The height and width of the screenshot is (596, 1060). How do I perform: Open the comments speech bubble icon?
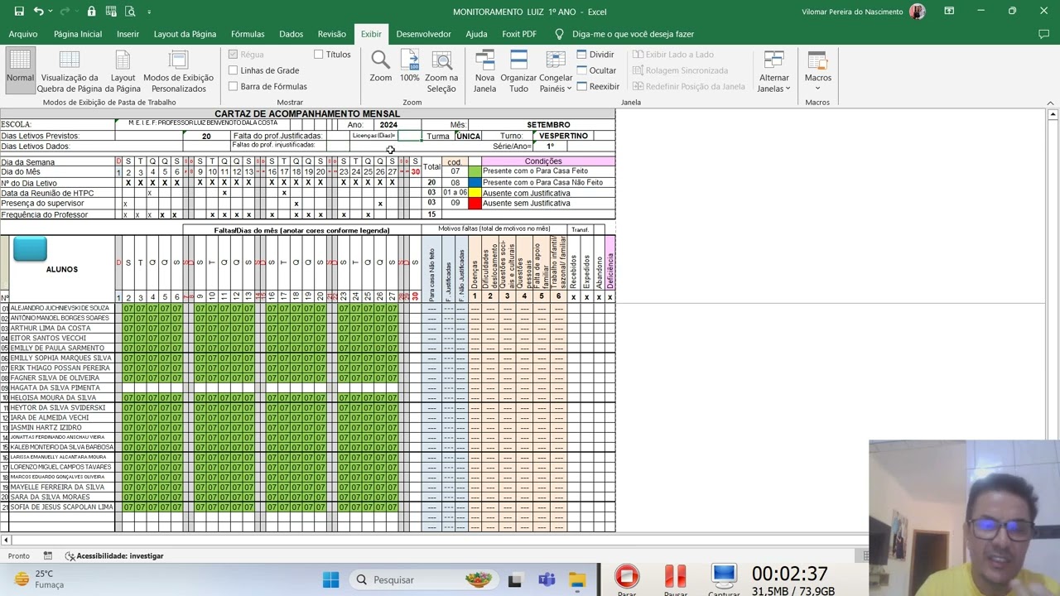pos(1043,34)
